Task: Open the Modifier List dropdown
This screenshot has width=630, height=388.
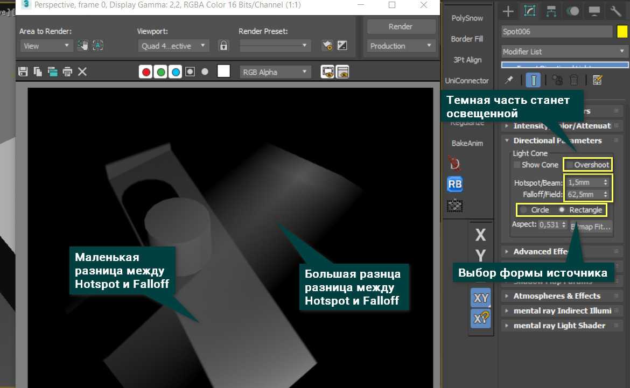Action: click(x=564, y=52)
